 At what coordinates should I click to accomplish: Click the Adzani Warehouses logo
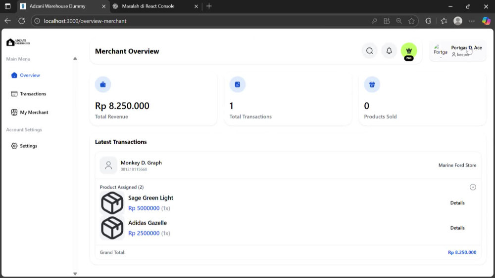(18, 42)
